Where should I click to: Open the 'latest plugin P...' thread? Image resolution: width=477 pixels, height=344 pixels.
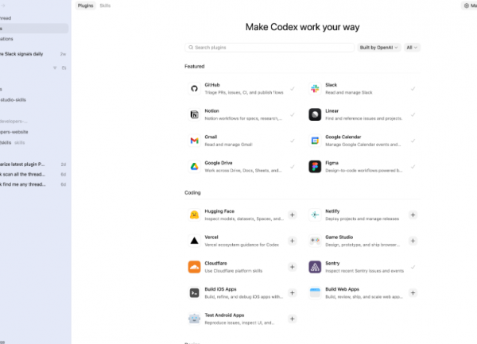coord(33,164)
